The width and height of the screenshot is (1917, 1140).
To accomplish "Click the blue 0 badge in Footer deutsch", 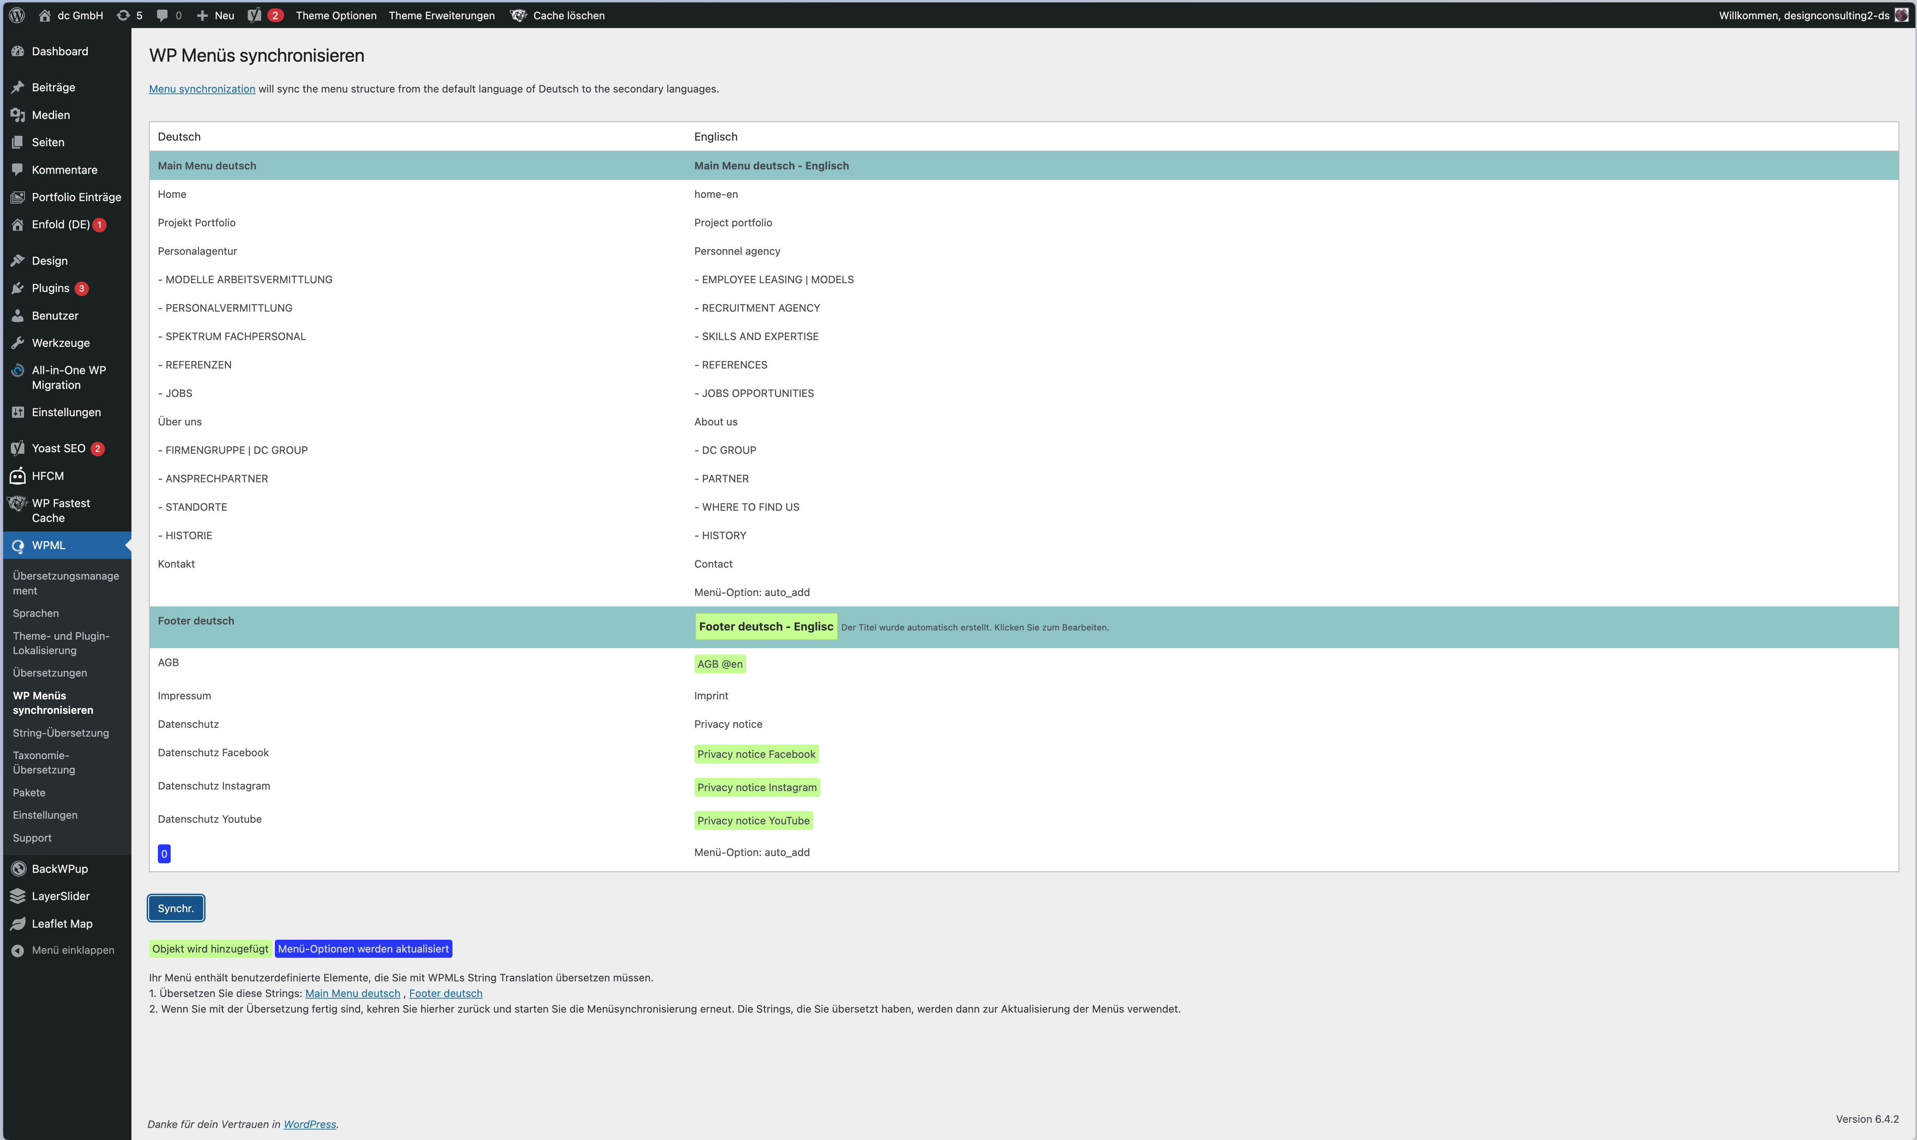I will tap(163, 854).
